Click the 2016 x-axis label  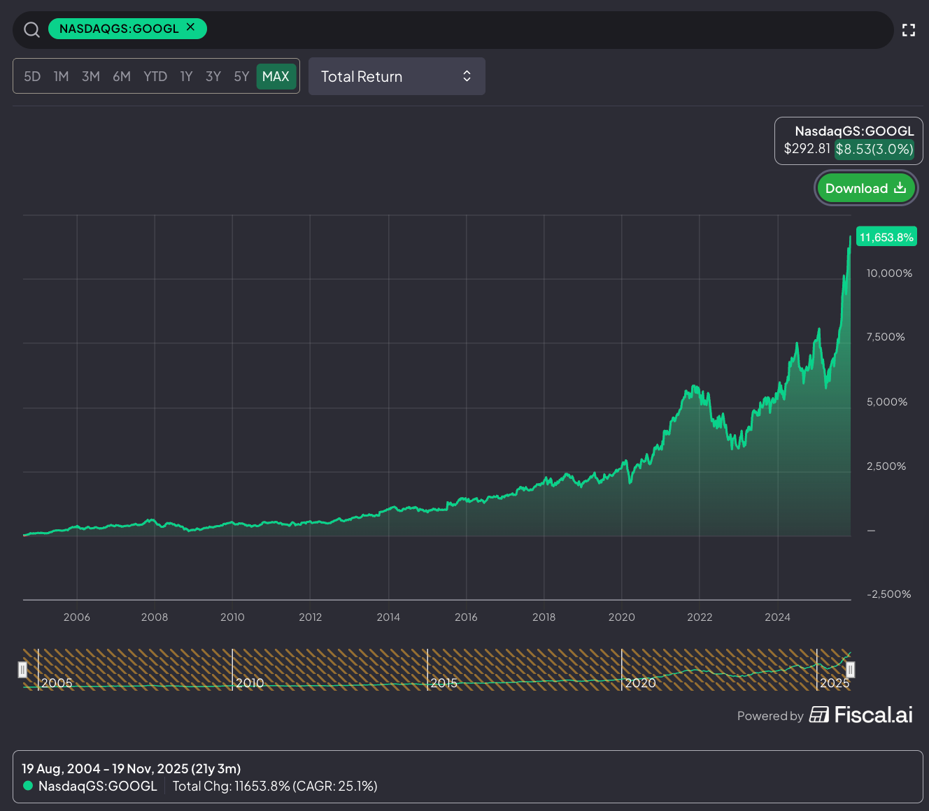(x=466, y=617)
